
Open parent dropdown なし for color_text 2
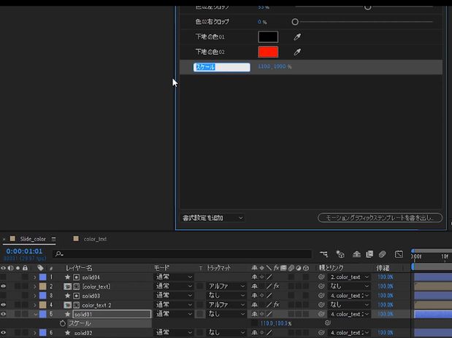[349, 304]
